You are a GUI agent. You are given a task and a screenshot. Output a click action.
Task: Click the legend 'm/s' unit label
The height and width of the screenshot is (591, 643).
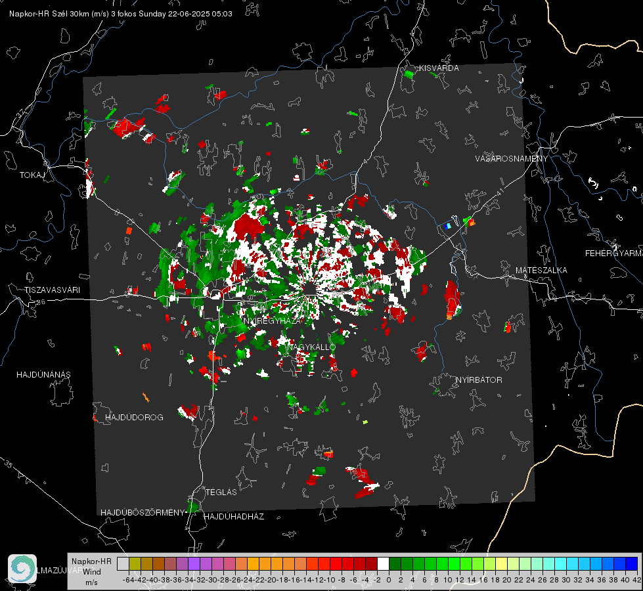point(91,582)
